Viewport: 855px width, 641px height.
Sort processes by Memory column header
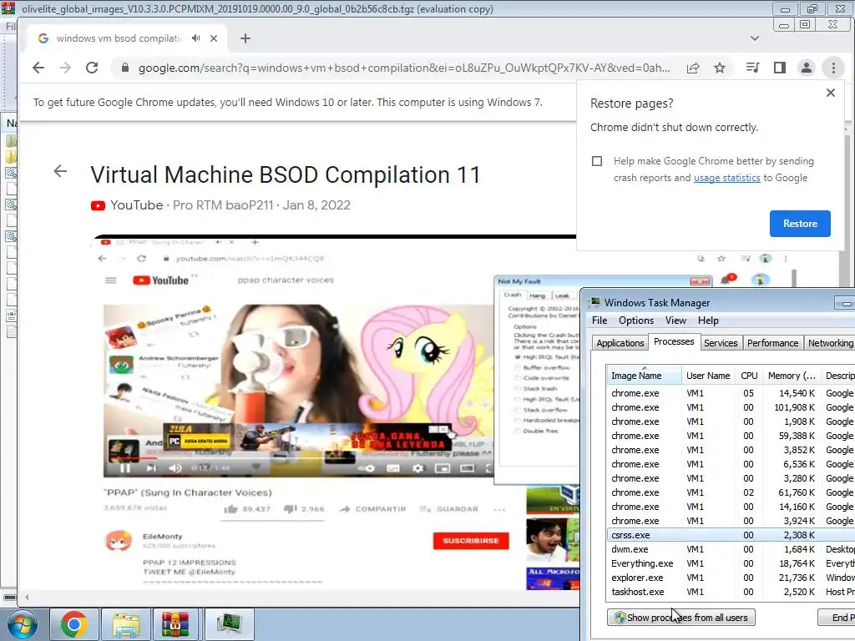coord(792,376)
